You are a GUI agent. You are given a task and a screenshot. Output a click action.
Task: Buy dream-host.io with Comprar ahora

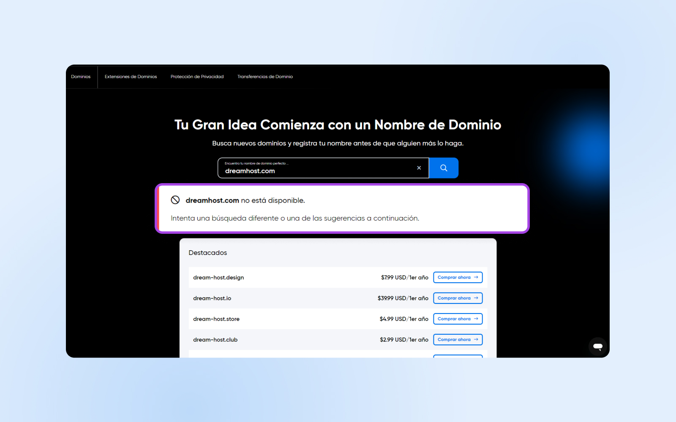click(458, 298)
